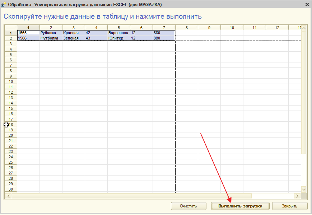Click the horizontal scrollbar left arrow
Viewport: 312px width, 215px height.
(8, 196)
